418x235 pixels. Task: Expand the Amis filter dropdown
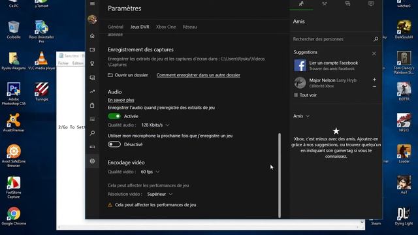click(x=301, y=116)
